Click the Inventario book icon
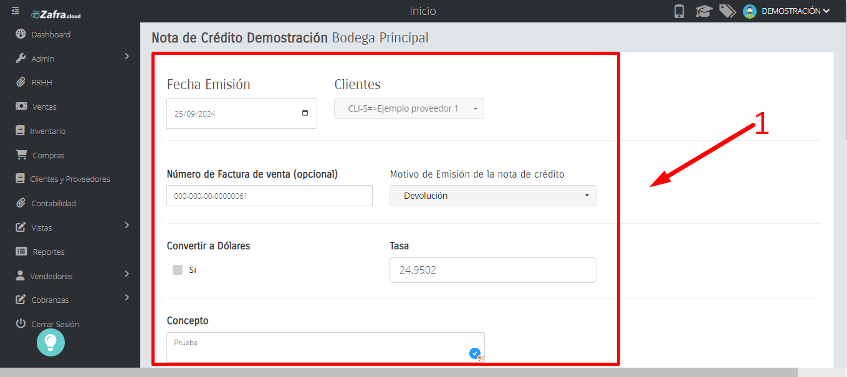 pyautogui.click(x=19, y=131)
